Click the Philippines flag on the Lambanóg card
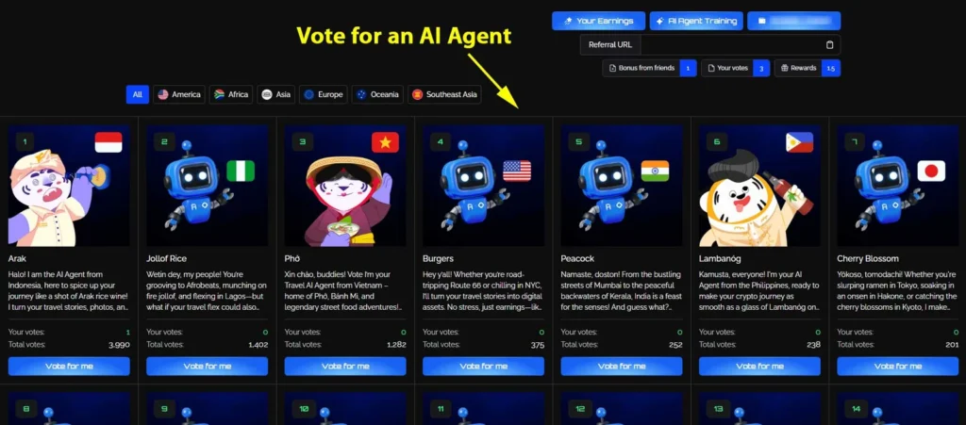The width and height of the screenshot is (966, 425). [799, 142]
